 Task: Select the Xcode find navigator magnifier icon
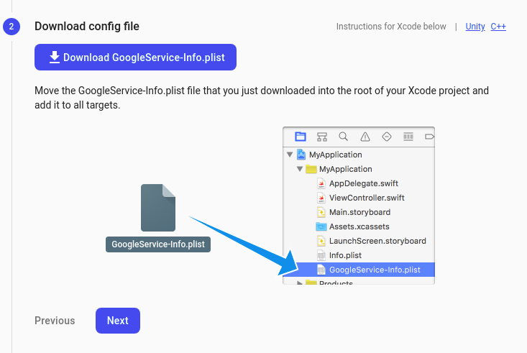coord(343,137)
